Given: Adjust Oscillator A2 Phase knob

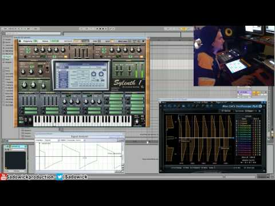Looking at the screenshot, I should click(119, 50).
